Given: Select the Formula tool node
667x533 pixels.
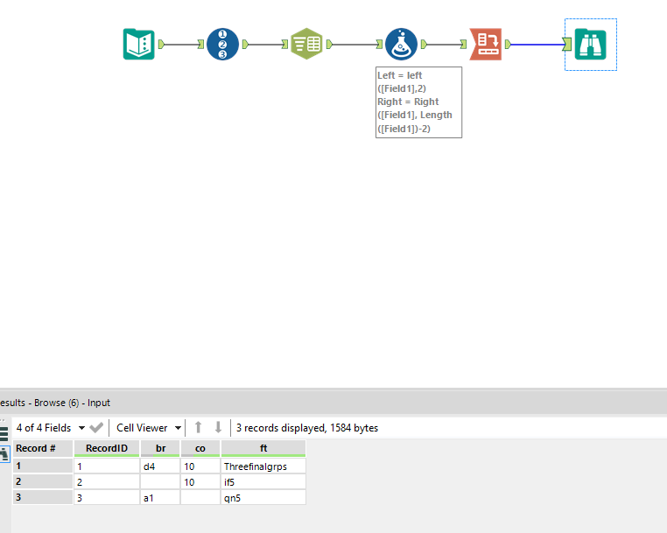Looking at the screenshot, I should (401, 45).
